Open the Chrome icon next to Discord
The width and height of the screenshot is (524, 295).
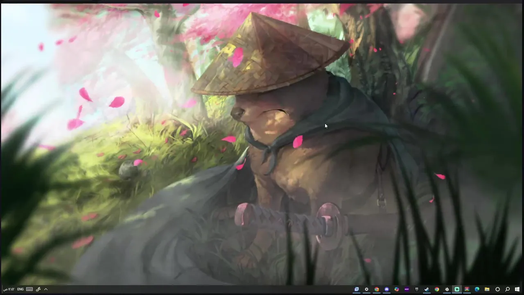(x=377, y=289)
